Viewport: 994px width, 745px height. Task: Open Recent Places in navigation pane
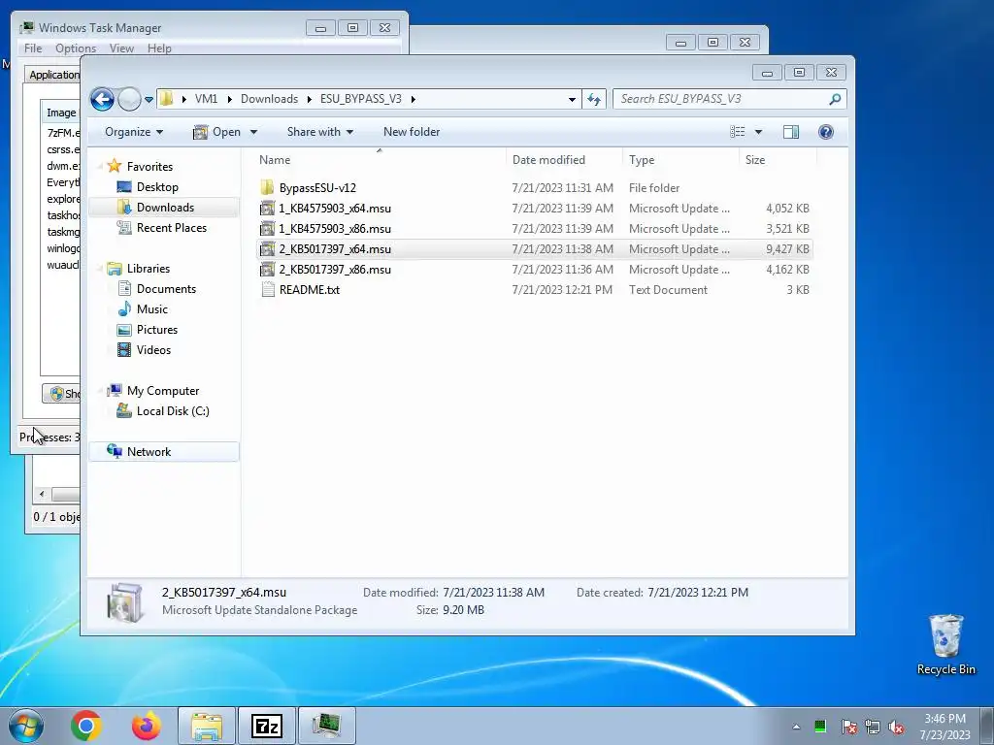(171, 227)
